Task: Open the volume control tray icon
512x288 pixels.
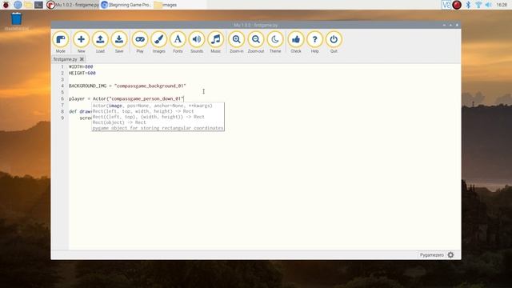Action: [489, 5]
